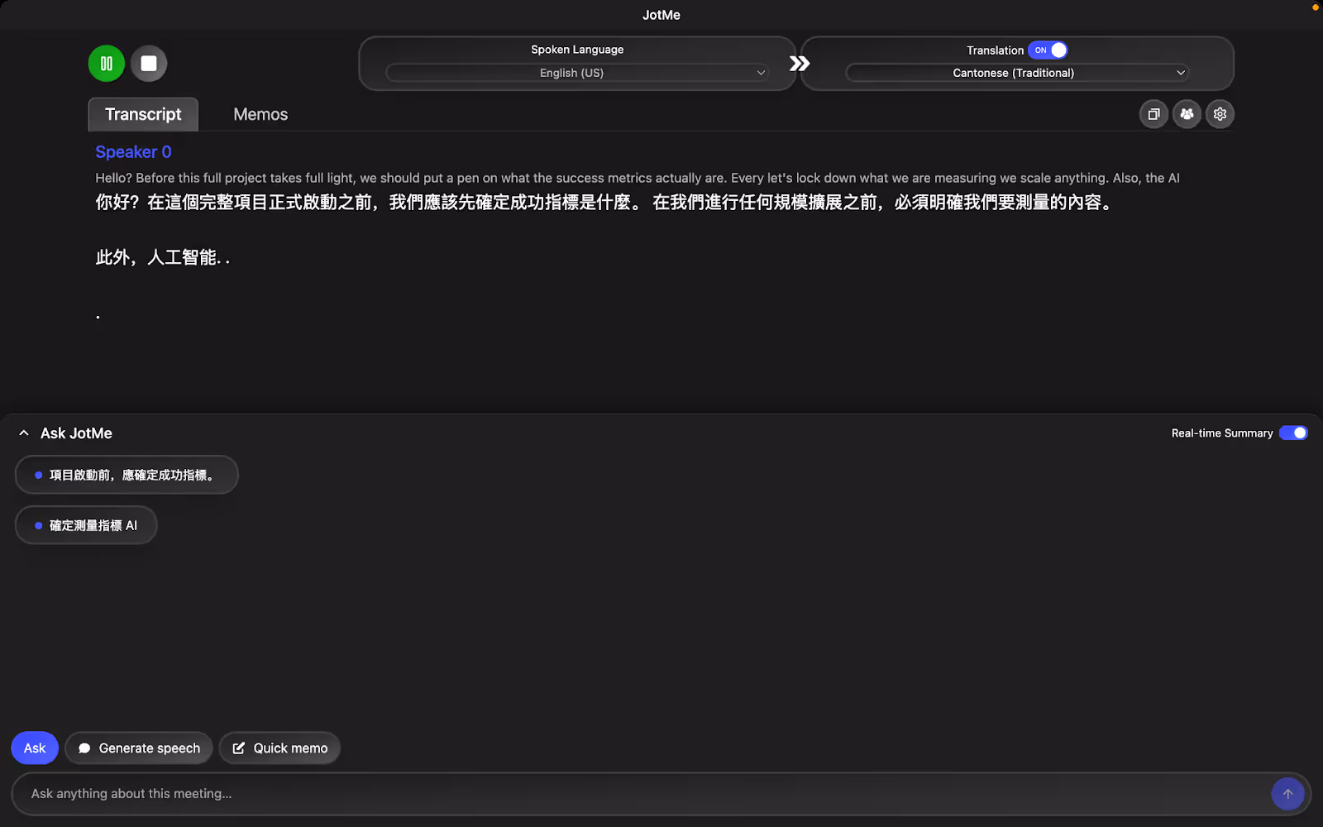Screen dimensions: 1323x827
Task: Select the summary chip 確定測量指標 AI
Action: click(86, 526)
